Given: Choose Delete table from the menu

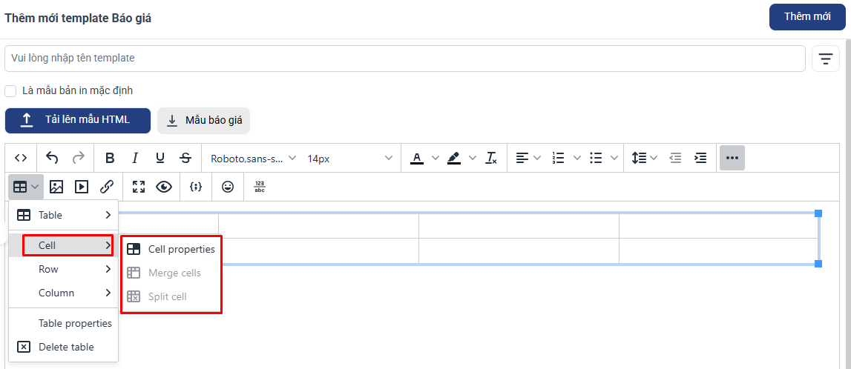Looking at the screenshot, I should [66, 347].
